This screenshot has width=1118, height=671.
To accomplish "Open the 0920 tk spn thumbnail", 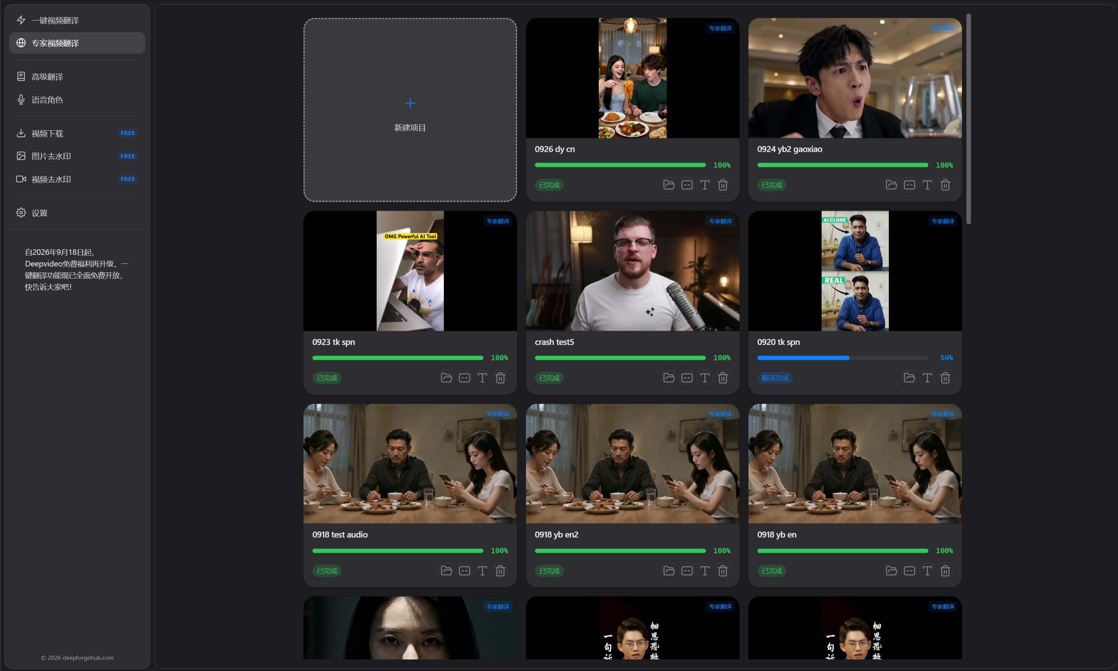I will (855, 271).
